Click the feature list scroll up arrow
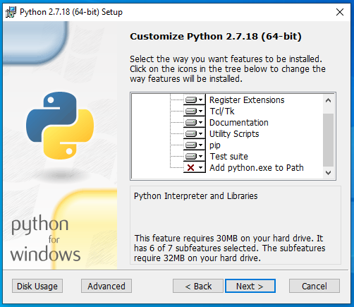This screenshot has width=354, height=307. [x=329, y=101]
